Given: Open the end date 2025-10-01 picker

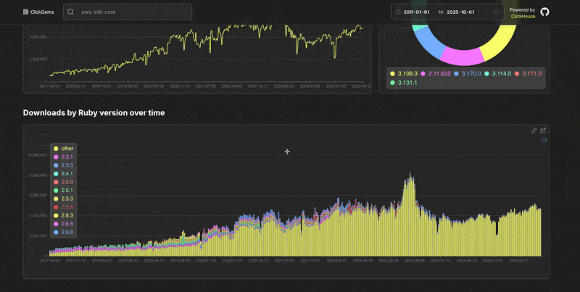Looking at the screenshot, I should click(463, 12).
